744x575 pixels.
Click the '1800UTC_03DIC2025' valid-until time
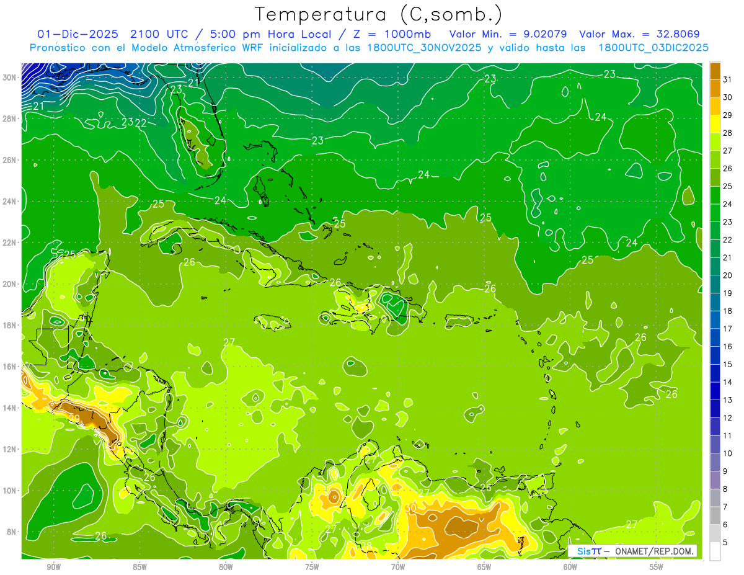tap(653, 48)
